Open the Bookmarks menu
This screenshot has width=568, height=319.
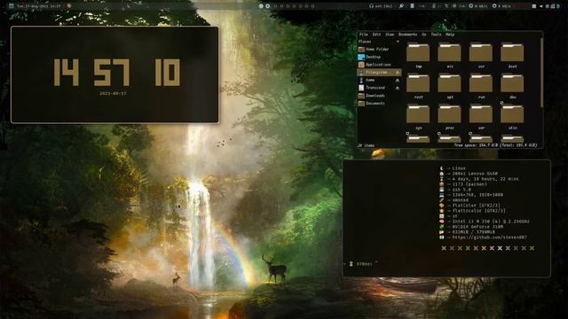[x=408, y=35]
